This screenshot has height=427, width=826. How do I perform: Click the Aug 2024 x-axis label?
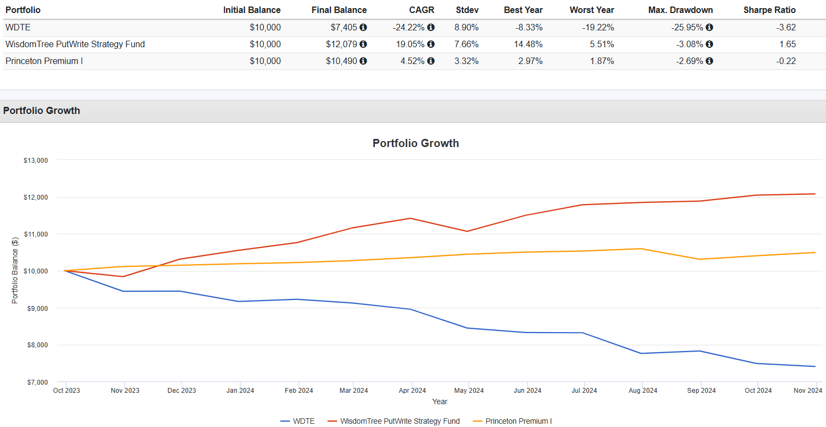pos(643,391)
